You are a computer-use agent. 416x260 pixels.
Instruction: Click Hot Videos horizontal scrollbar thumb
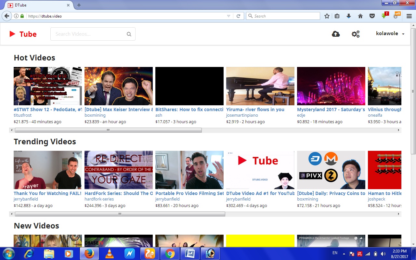(108, 130)
